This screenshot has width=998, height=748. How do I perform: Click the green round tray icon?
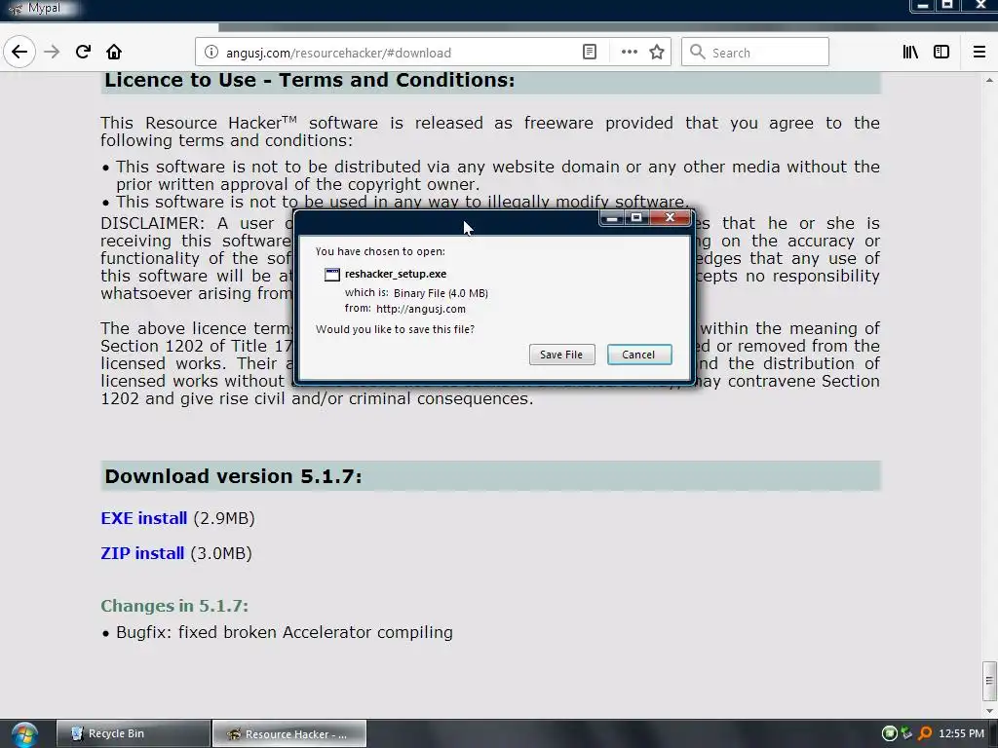tap(889, 733)
